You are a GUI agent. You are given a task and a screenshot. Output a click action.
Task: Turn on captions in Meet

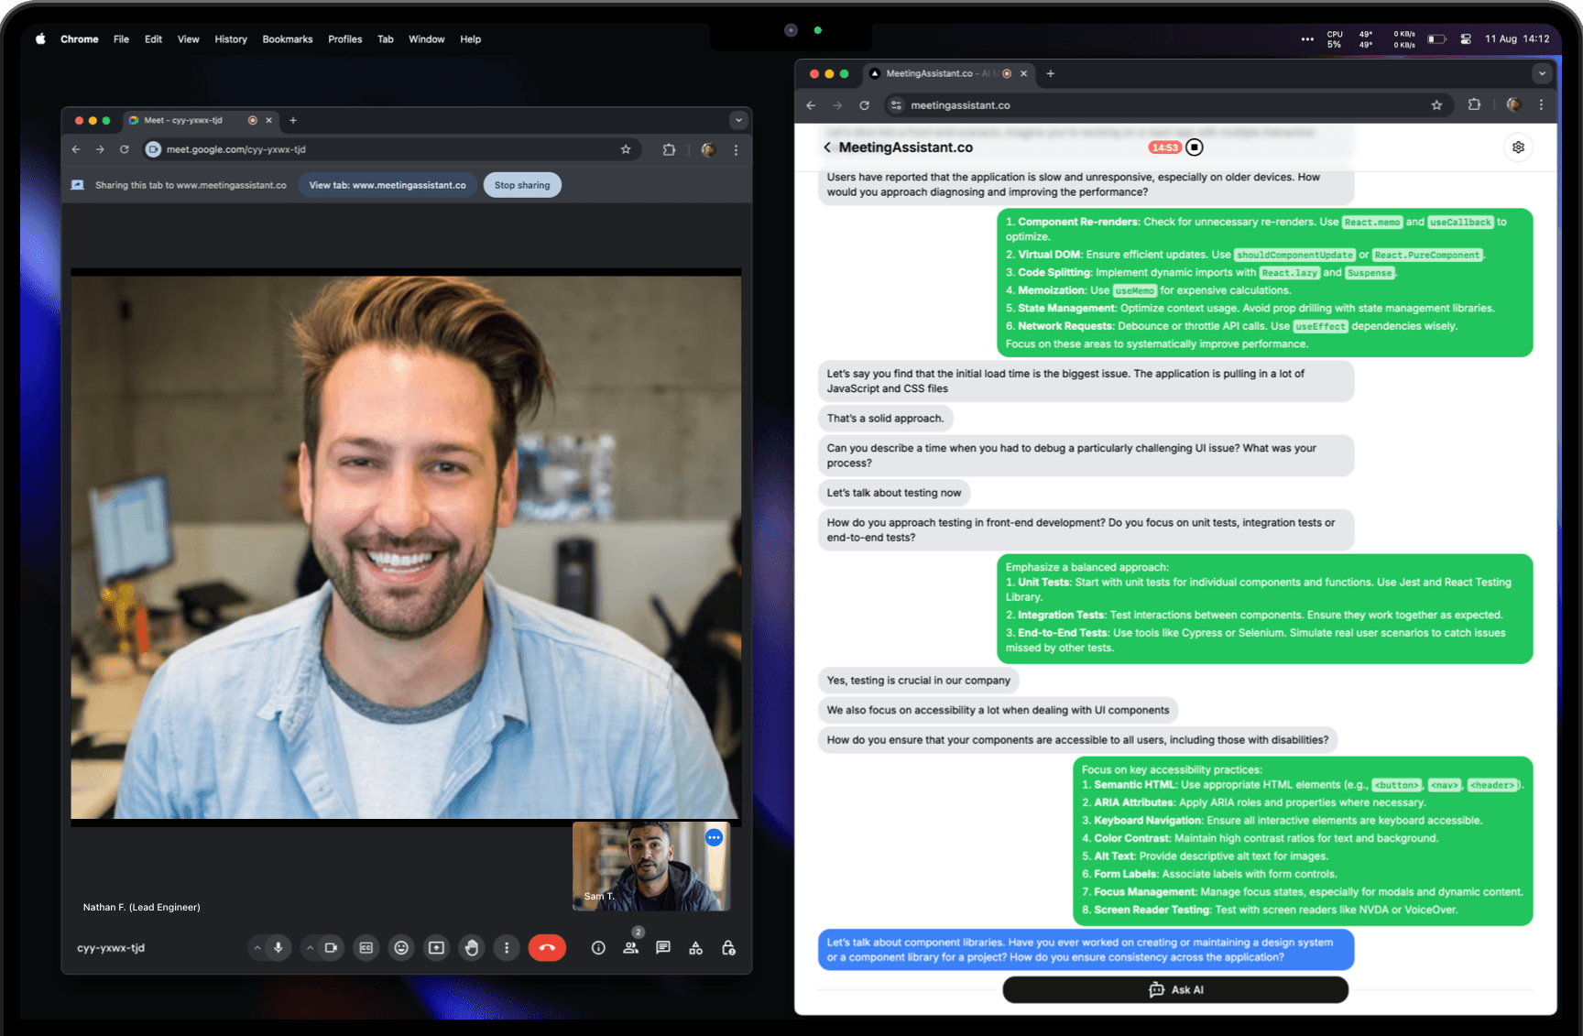pos(366,948)
